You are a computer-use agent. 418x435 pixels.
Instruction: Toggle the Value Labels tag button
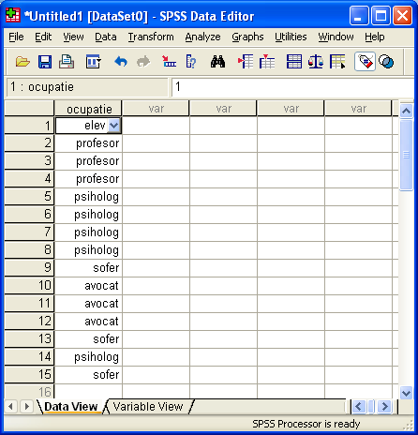(x=365, y=62)
